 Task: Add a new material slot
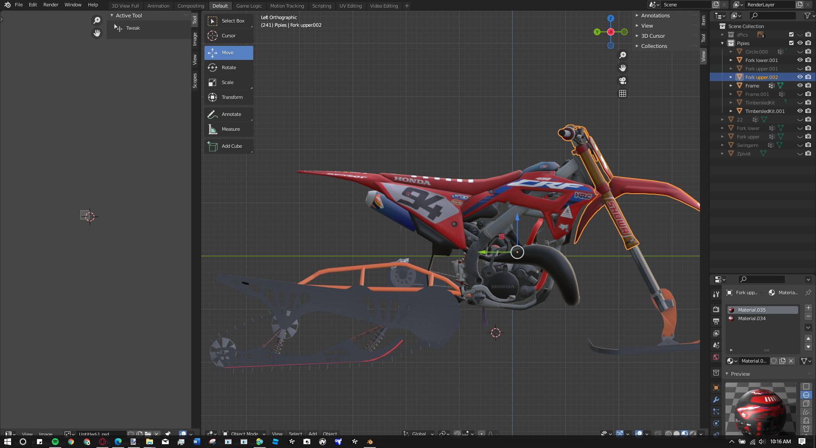tap(808, 308)
